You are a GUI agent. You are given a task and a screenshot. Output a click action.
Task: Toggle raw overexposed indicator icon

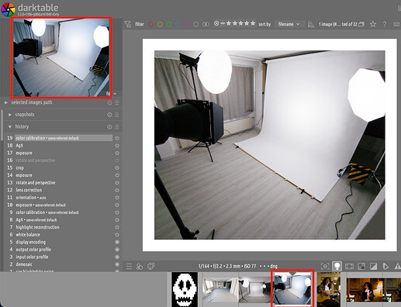point(361,266)
